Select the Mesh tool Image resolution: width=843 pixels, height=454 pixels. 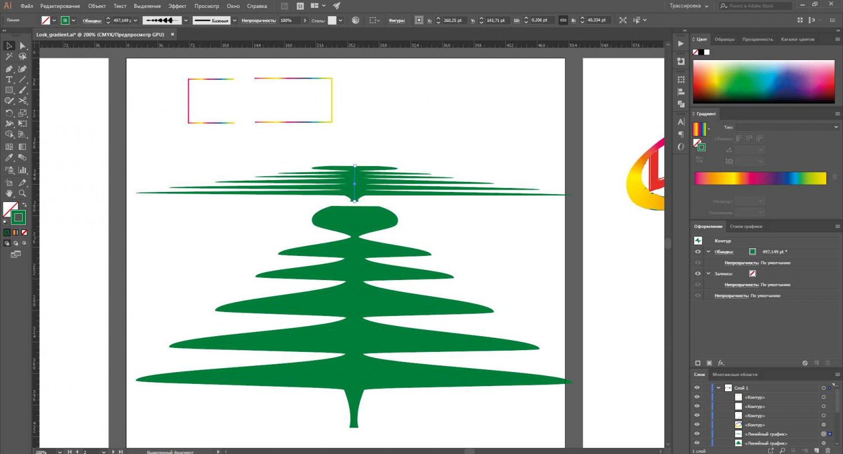coord(10,146)
